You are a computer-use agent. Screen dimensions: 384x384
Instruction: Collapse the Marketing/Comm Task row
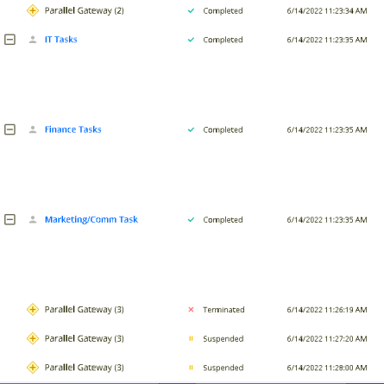[9, 219]
